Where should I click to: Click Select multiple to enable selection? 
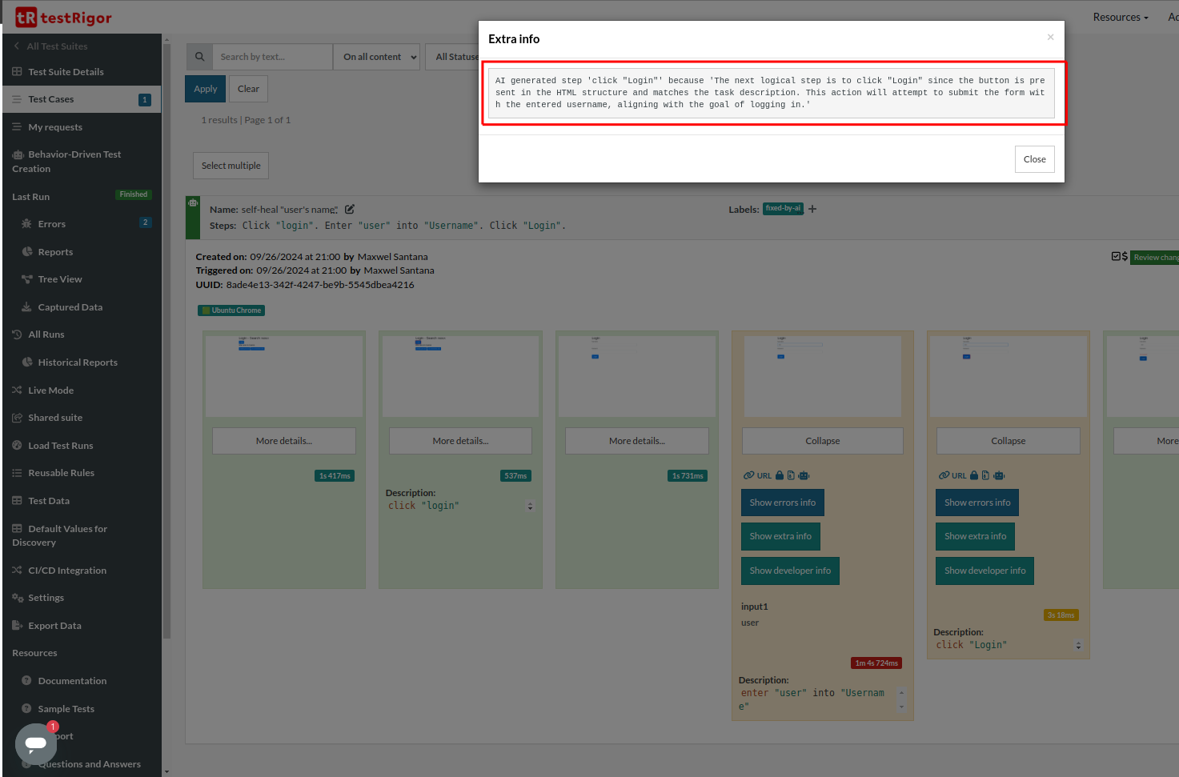(231, 166)
